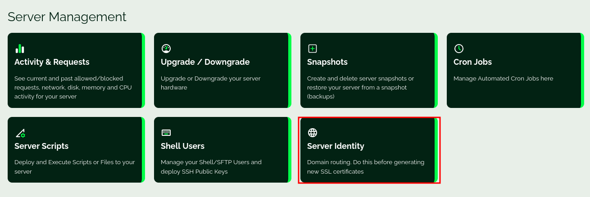
Task: Open the Server Identity title
Action: [x=336, y=146]
